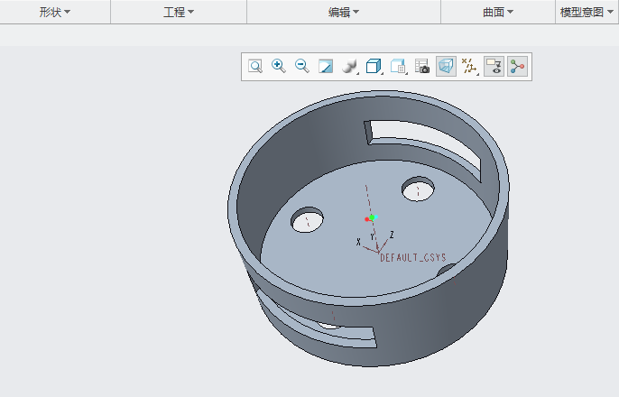Viewport: 619px width, 397px height.
Task: Toggle the perspective view button
Action: 446,67
